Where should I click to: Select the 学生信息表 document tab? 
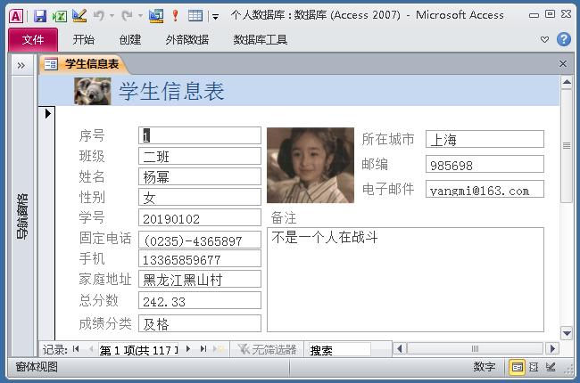click(x=84, y=64)
